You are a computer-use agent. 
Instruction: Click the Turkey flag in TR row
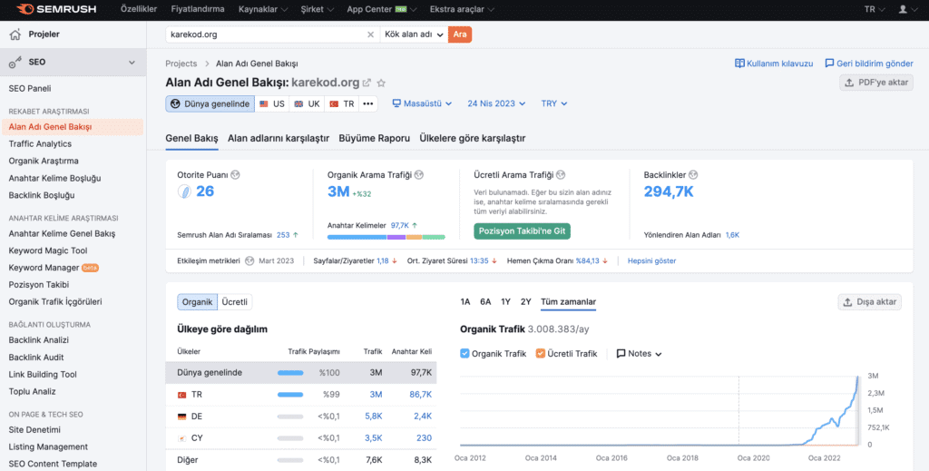point(181,395)
